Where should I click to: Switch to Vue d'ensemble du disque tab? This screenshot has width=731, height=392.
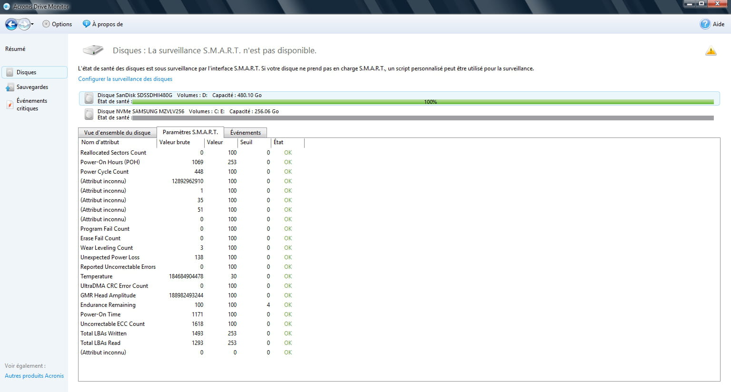(117, 133)
